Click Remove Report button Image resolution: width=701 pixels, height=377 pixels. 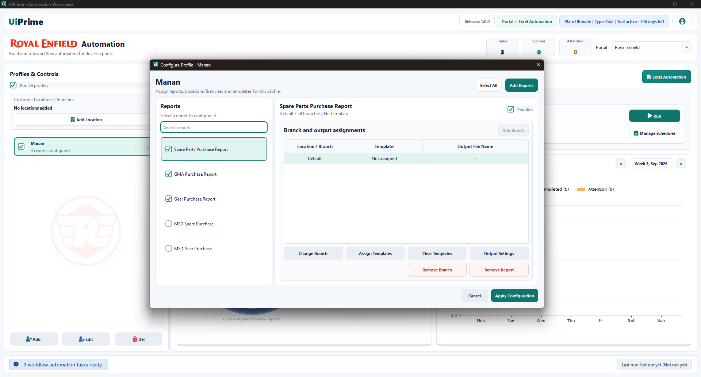[x=499, y=270]
